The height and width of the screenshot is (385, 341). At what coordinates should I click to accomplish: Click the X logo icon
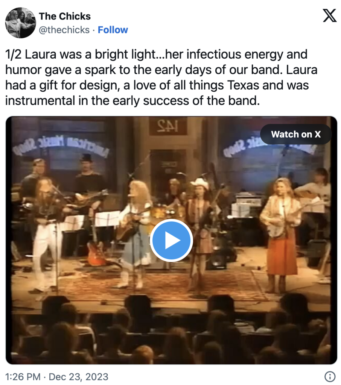[x=329, y=15]
